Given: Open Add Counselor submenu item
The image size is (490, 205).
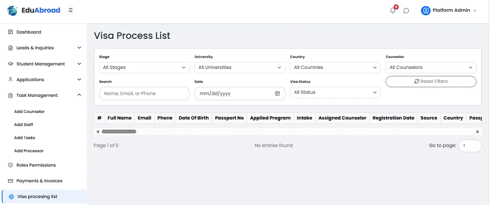Looking at the screenshot, I should point(29,111).
